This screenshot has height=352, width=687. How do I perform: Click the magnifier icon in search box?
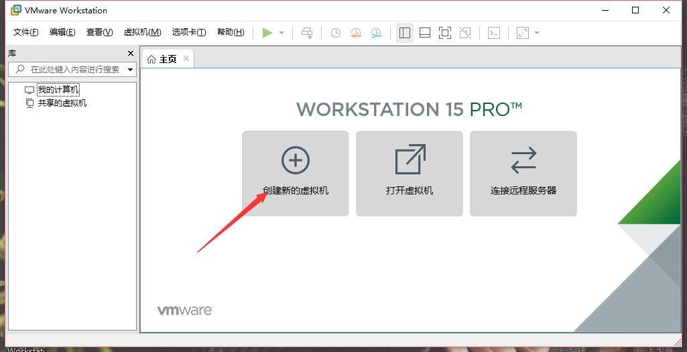point(20,69)
